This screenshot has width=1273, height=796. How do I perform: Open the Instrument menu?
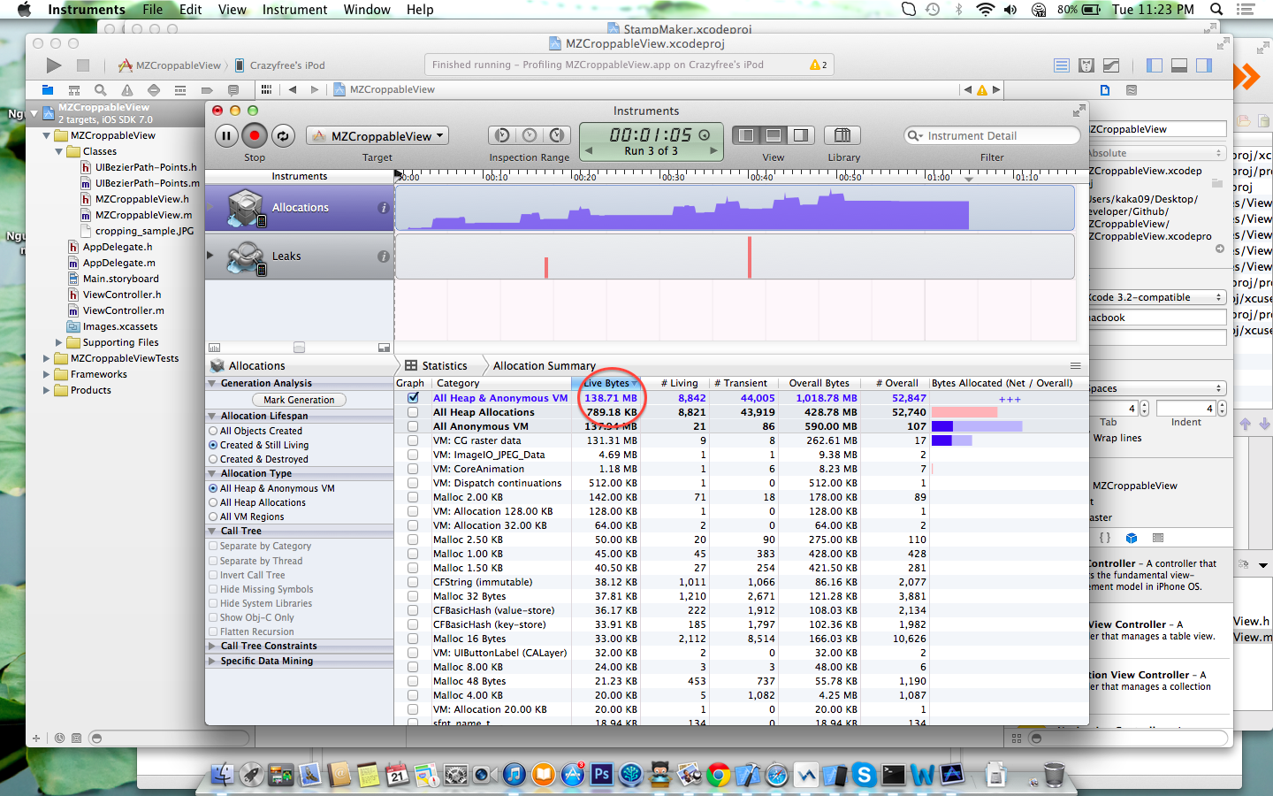[x=294, y=10]
